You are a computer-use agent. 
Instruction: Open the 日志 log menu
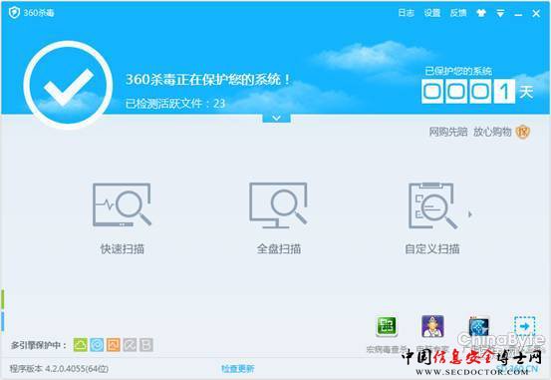(x=406, y=13)
